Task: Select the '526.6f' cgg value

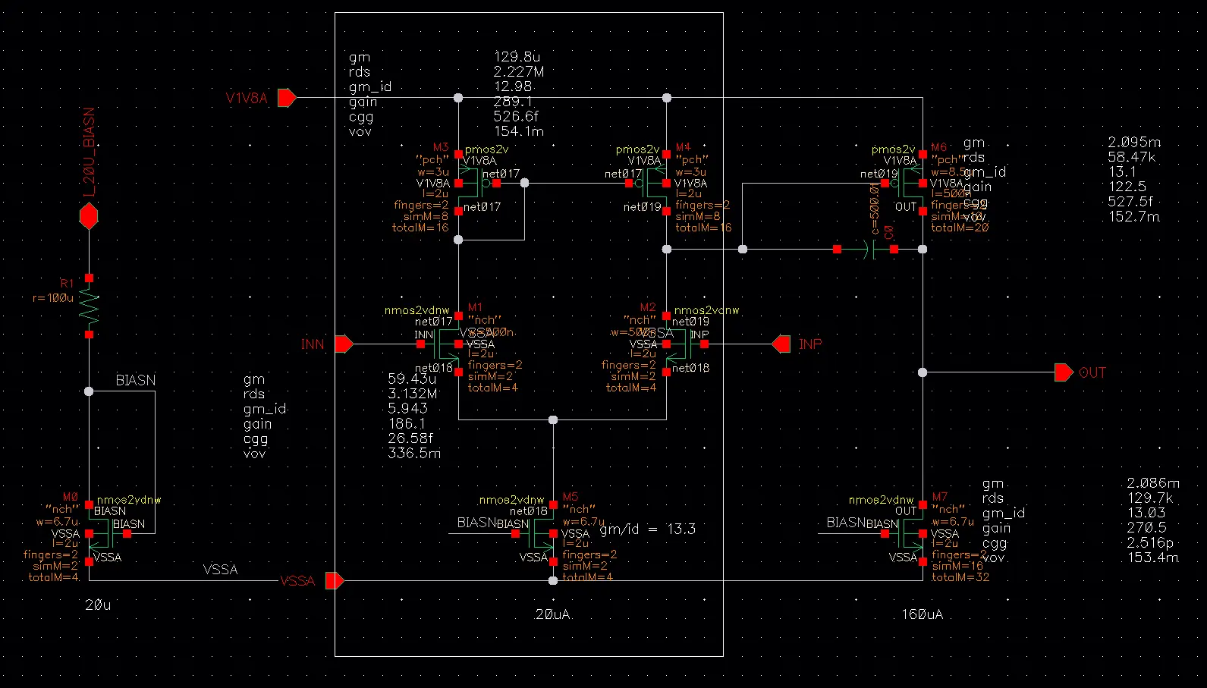Action: click(x=517, y=116)
